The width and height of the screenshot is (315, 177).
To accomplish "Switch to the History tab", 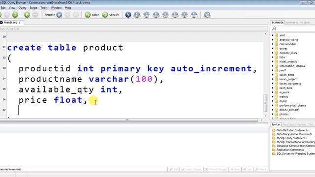I will click(x=306, y=23).
